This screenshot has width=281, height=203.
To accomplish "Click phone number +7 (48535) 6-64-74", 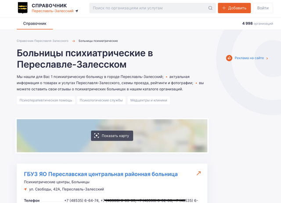I will coord(82,200).
